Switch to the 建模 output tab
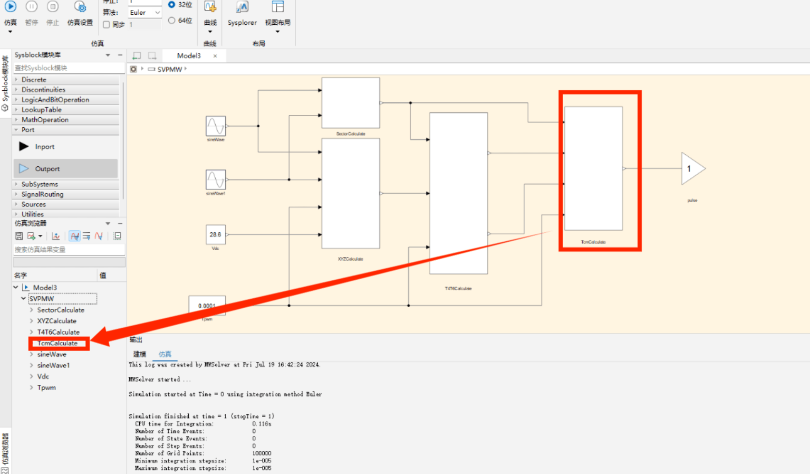 pyautogui.click(x=140, y=354)
